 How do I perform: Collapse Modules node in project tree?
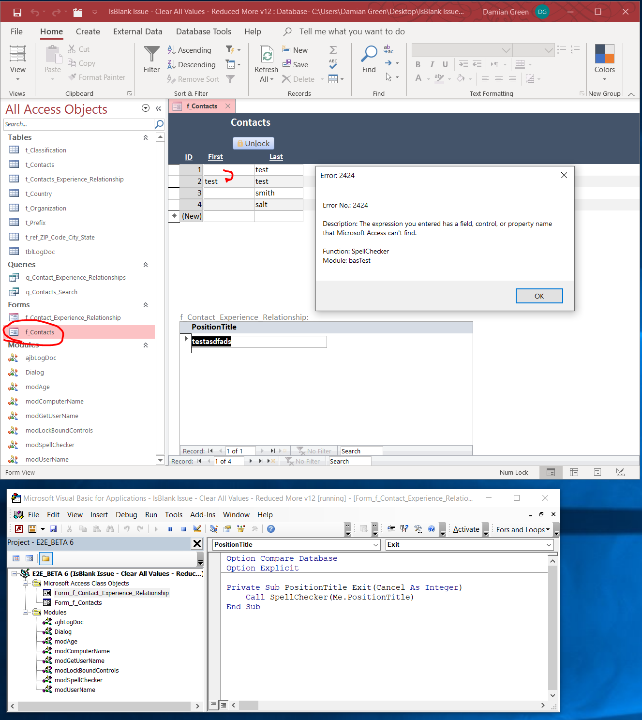pos(25,613)
